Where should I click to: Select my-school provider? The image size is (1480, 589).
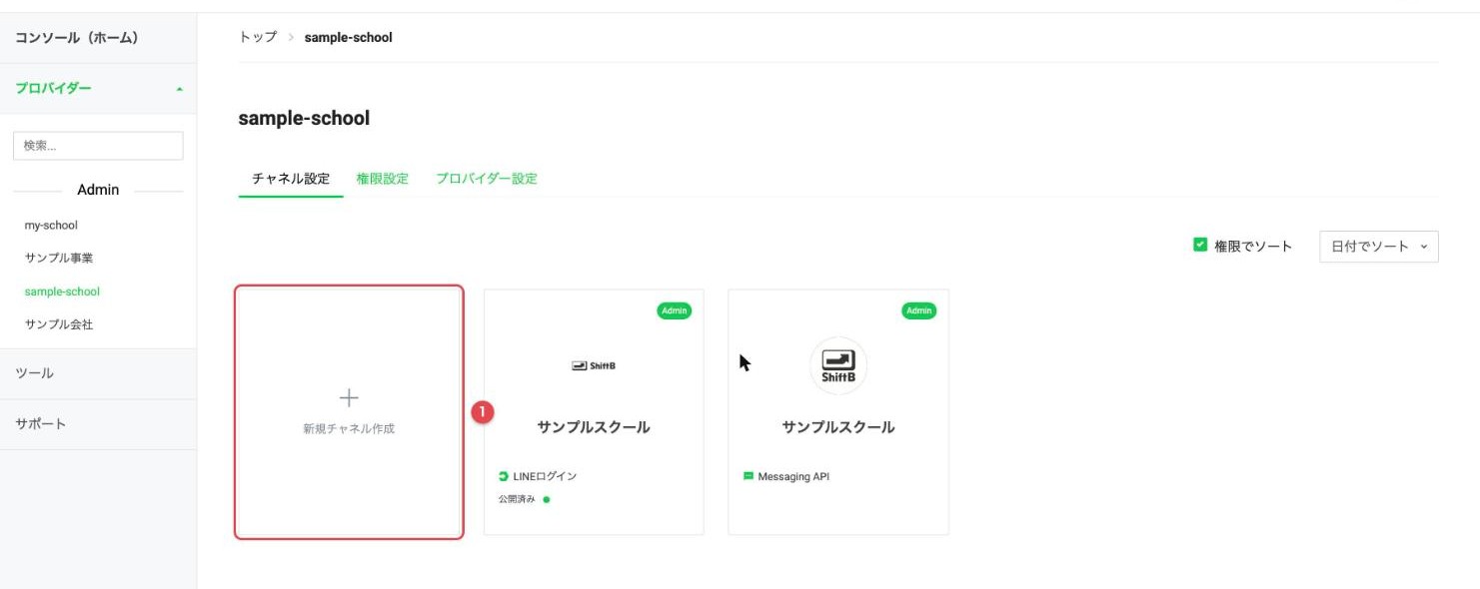point(51,226)
